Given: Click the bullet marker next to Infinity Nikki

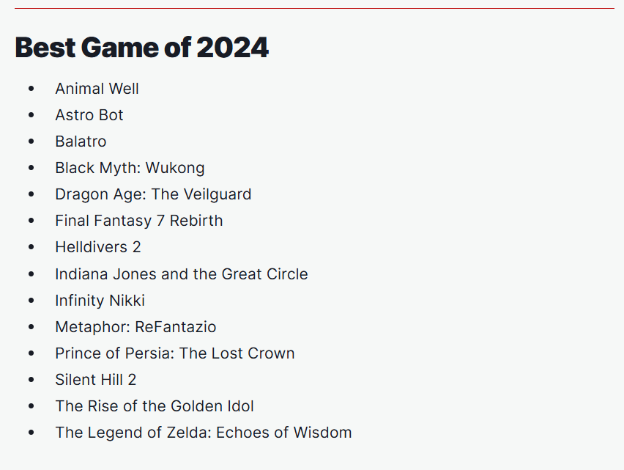Looking at the screenshot, I should (31, 301).
